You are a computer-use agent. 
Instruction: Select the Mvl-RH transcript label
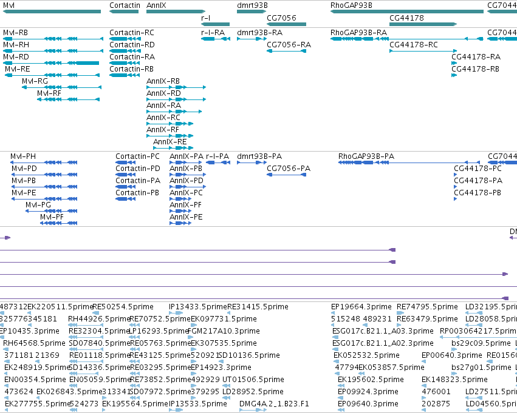[x=16, y=45]
